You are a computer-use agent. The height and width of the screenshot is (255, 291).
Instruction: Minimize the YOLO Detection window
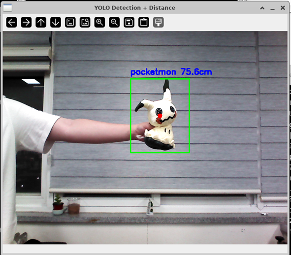(272, 8)
